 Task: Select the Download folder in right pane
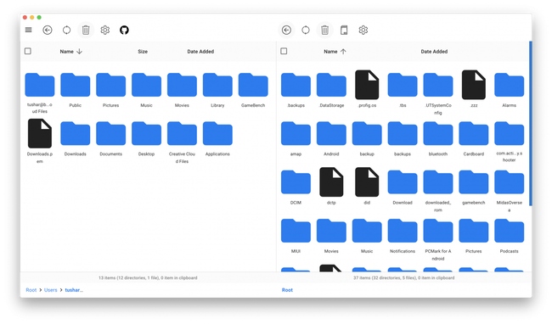pyautogui.click(x=403, y=187)
